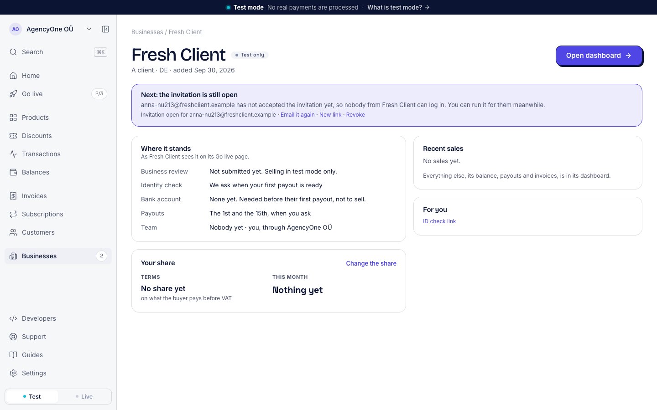
Task: Click the Home house icon
Action: coord(13,76)
